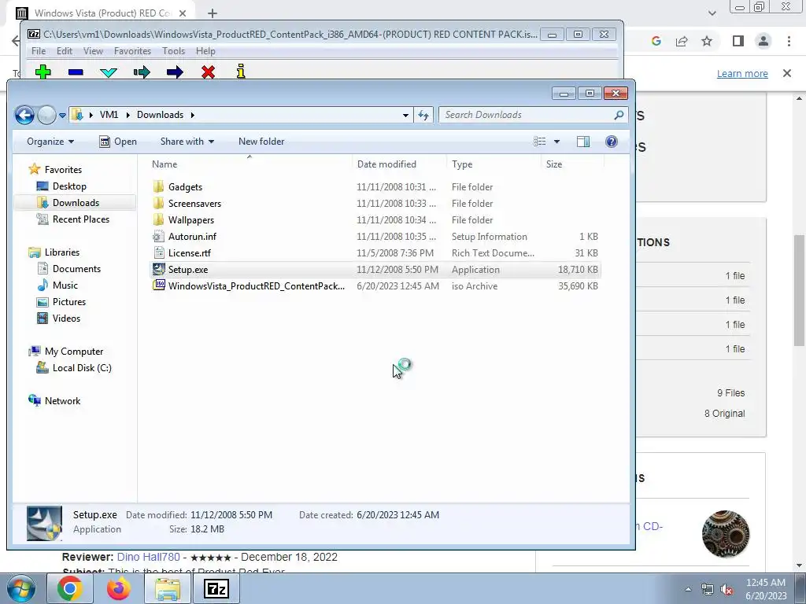
Task: Click the volume muted tray icon
Action: [x=727, y=590]
